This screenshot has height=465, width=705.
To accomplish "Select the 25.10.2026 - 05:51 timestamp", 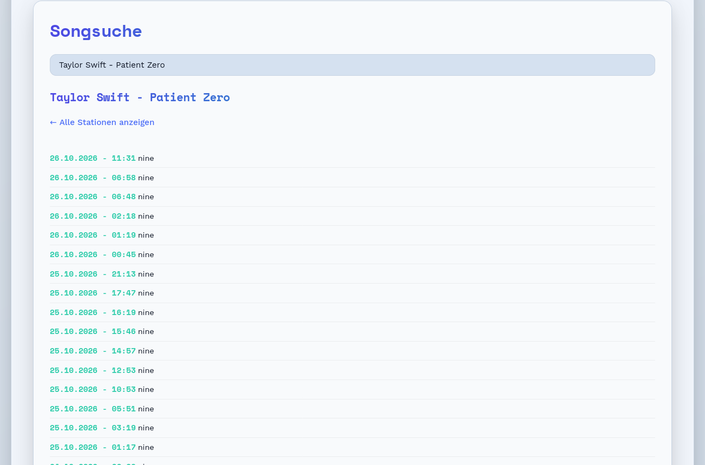I will (93, 409).
